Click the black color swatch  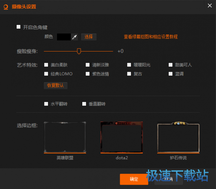(64, 37)
